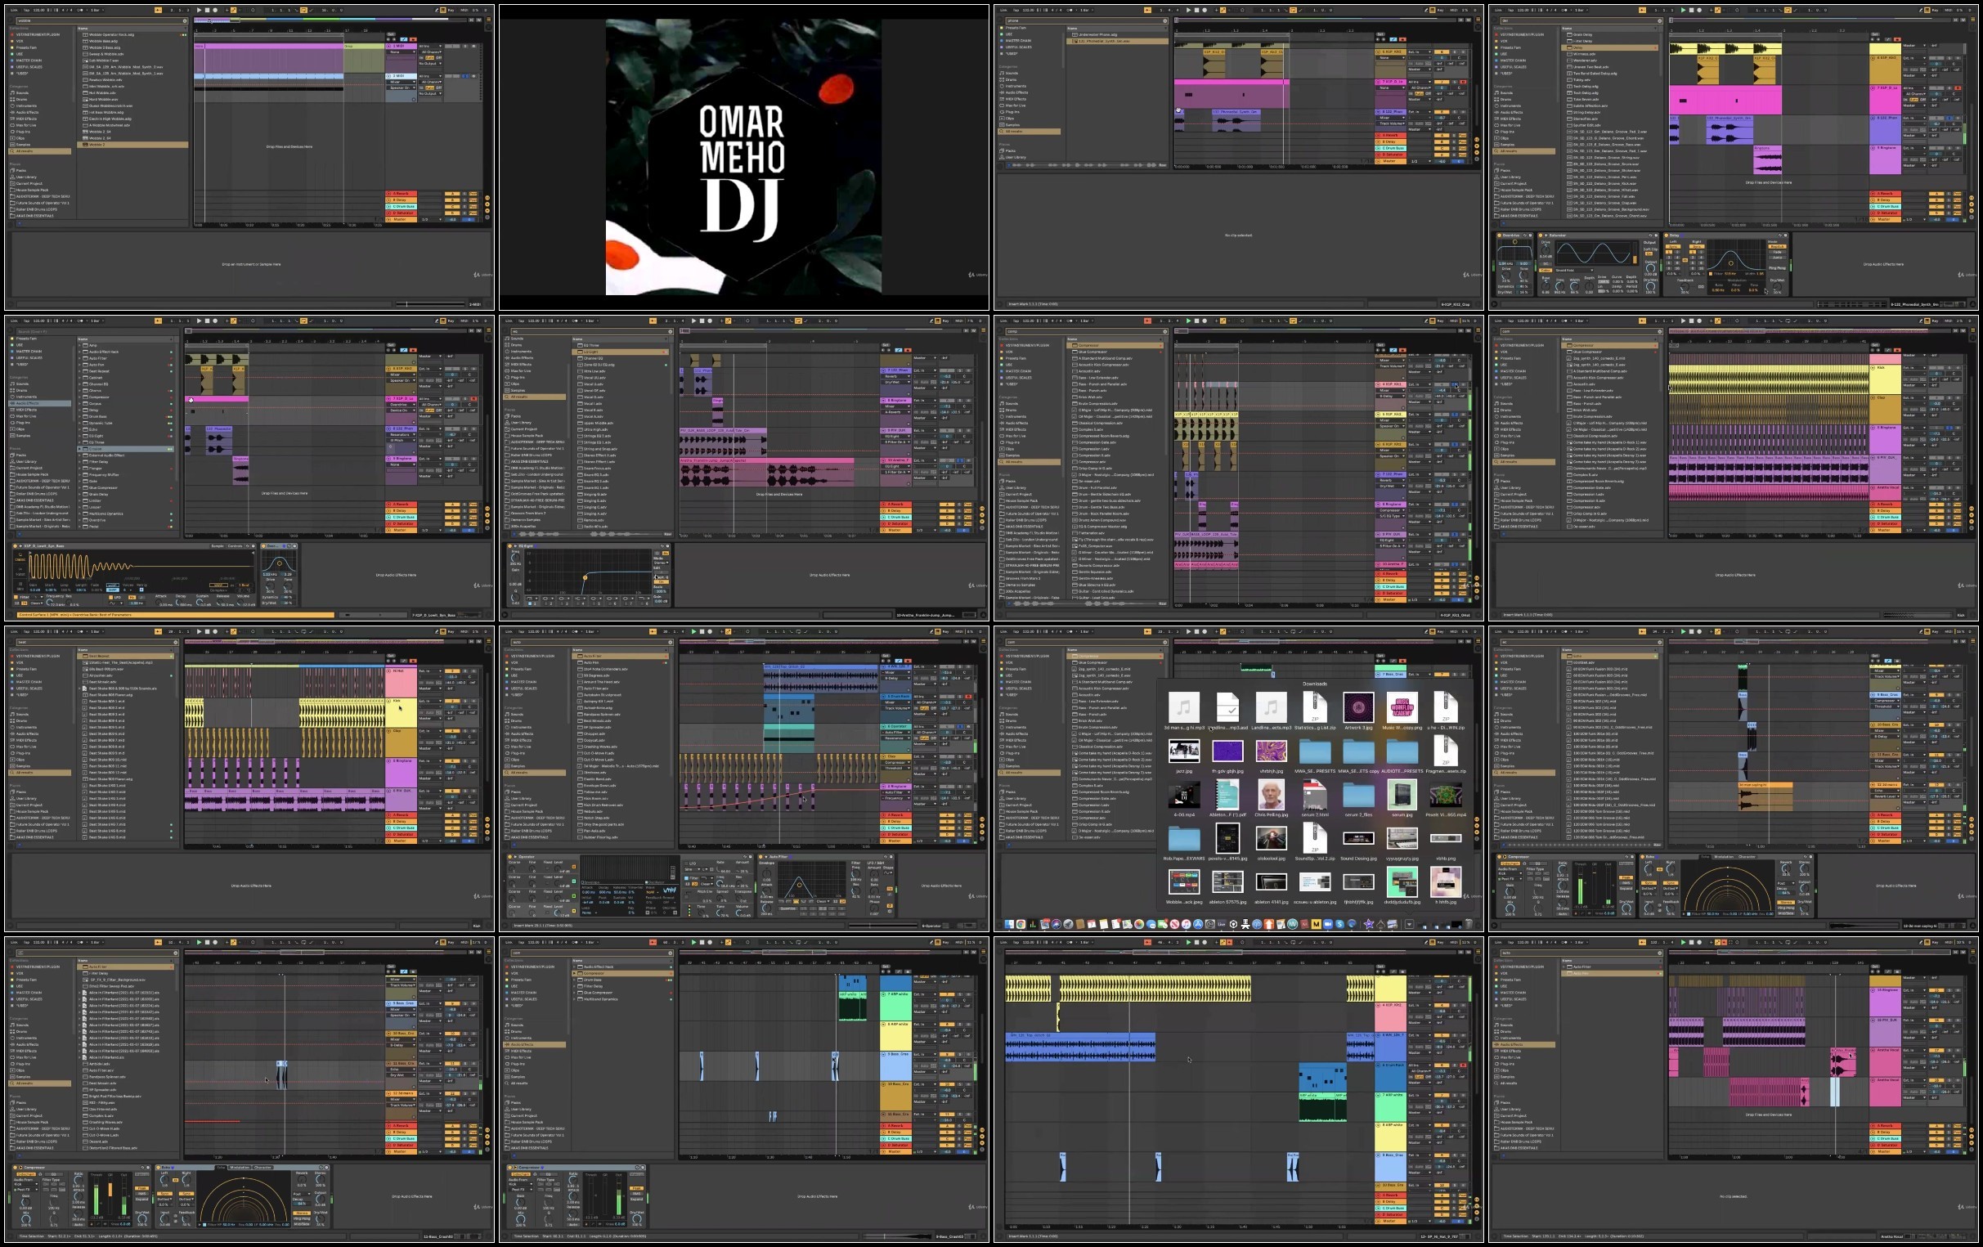Expand the Gate folder in the Audio Effects list
This screenshot has width=1983, height=1247.
pos(79,482)
